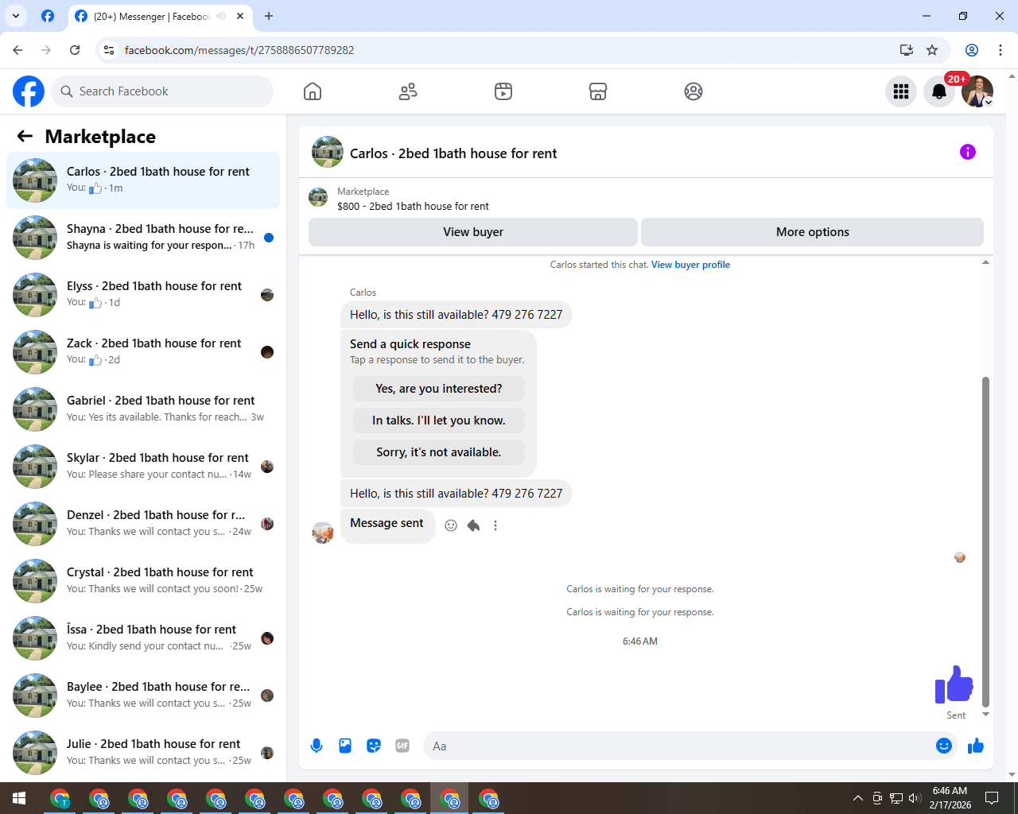Click the browser reload button
The height and width of the screenshot is (814, 1018).
click(x=75, y=50)
